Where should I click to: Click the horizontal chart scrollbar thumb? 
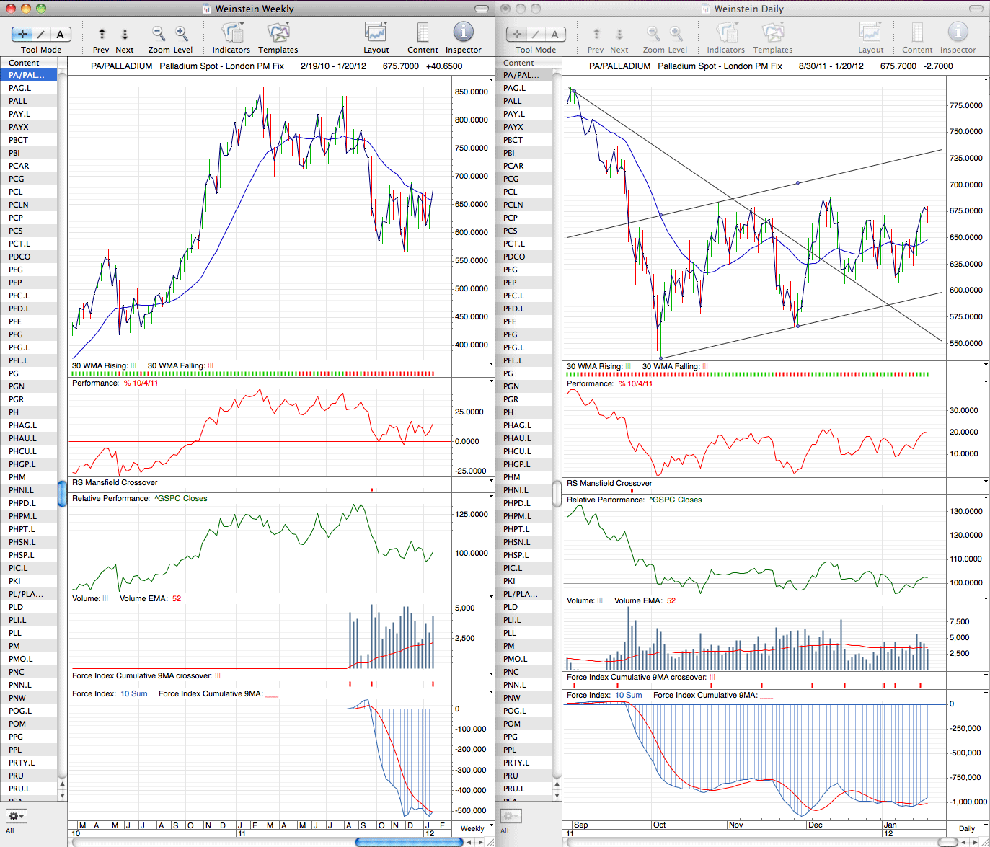(x=393, y=842)
